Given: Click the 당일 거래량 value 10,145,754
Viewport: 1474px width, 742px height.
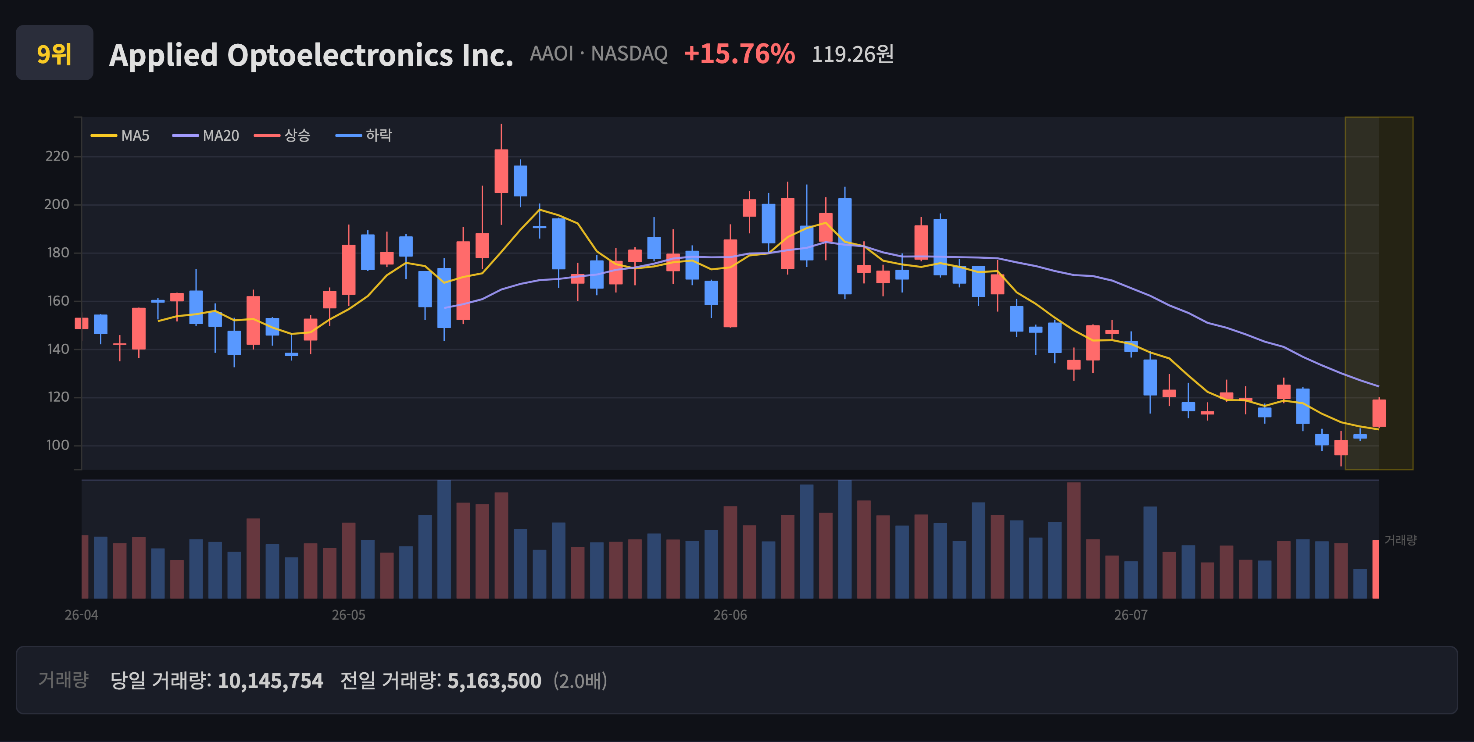Looking at the screenshot, I should click(270, 681).
